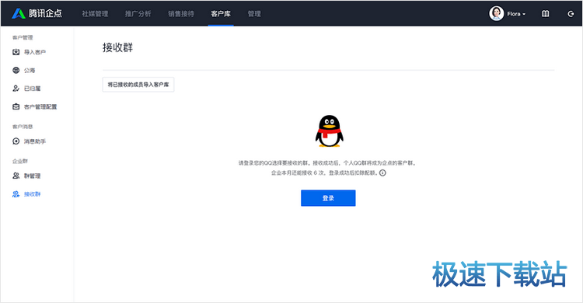Go to the 管理 tab

[254, 14]
